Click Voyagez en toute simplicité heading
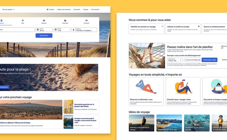 pos(155,75)
